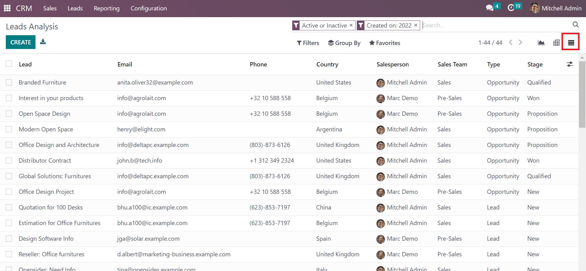Open the Filters dropdown
The width and height of the screenshot is (586, 271).
(x=308, y=43)
